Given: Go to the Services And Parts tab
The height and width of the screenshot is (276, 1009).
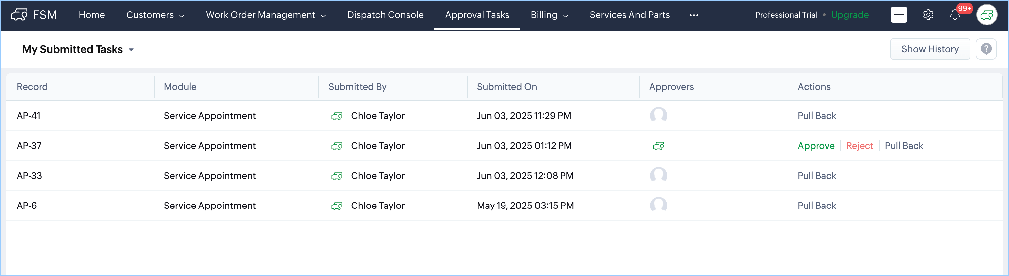Looking at the screenshot, I should click(629, 15).
